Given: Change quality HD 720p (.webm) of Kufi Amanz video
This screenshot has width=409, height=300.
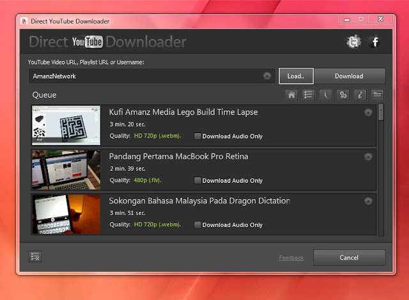Looking at the screenshot, I should 157,136.
